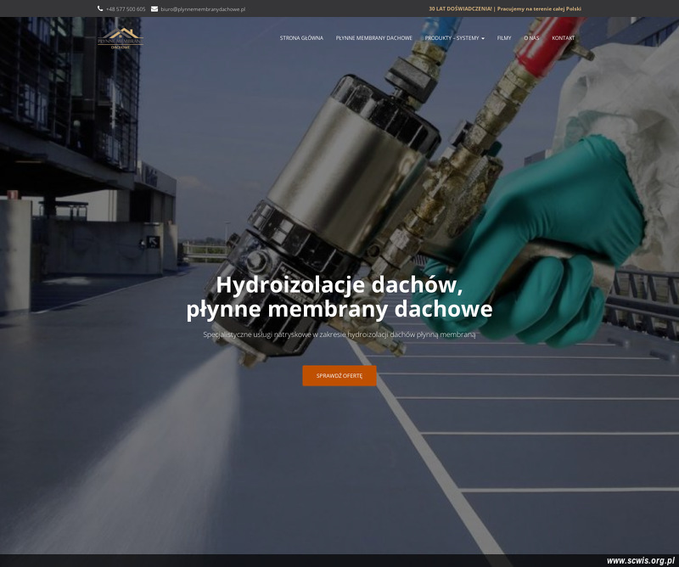This screenshot has width=679, height=567.
Task: Click the phone icon in top bar
Action: point(100,8)
